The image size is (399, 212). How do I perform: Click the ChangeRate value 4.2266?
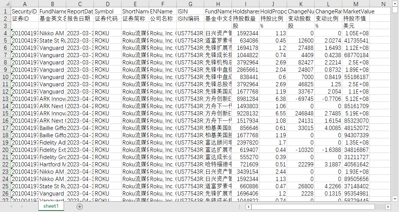tap(328, 186)
